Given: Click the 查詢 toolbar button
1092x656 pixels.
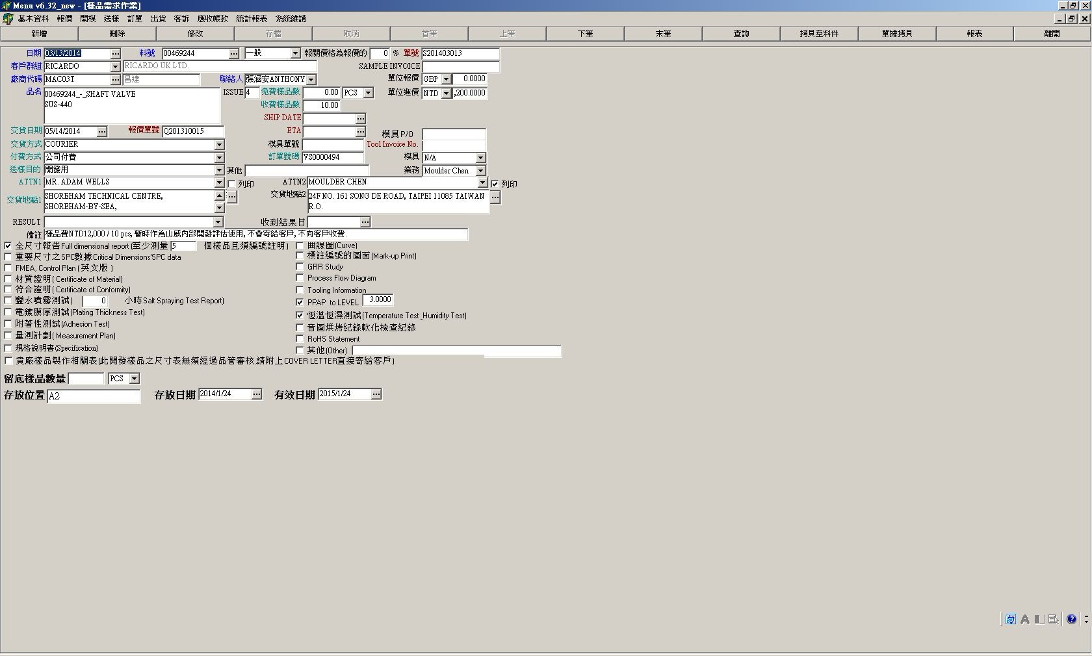Looking at the screenshot, I should (x=741, y=33).
